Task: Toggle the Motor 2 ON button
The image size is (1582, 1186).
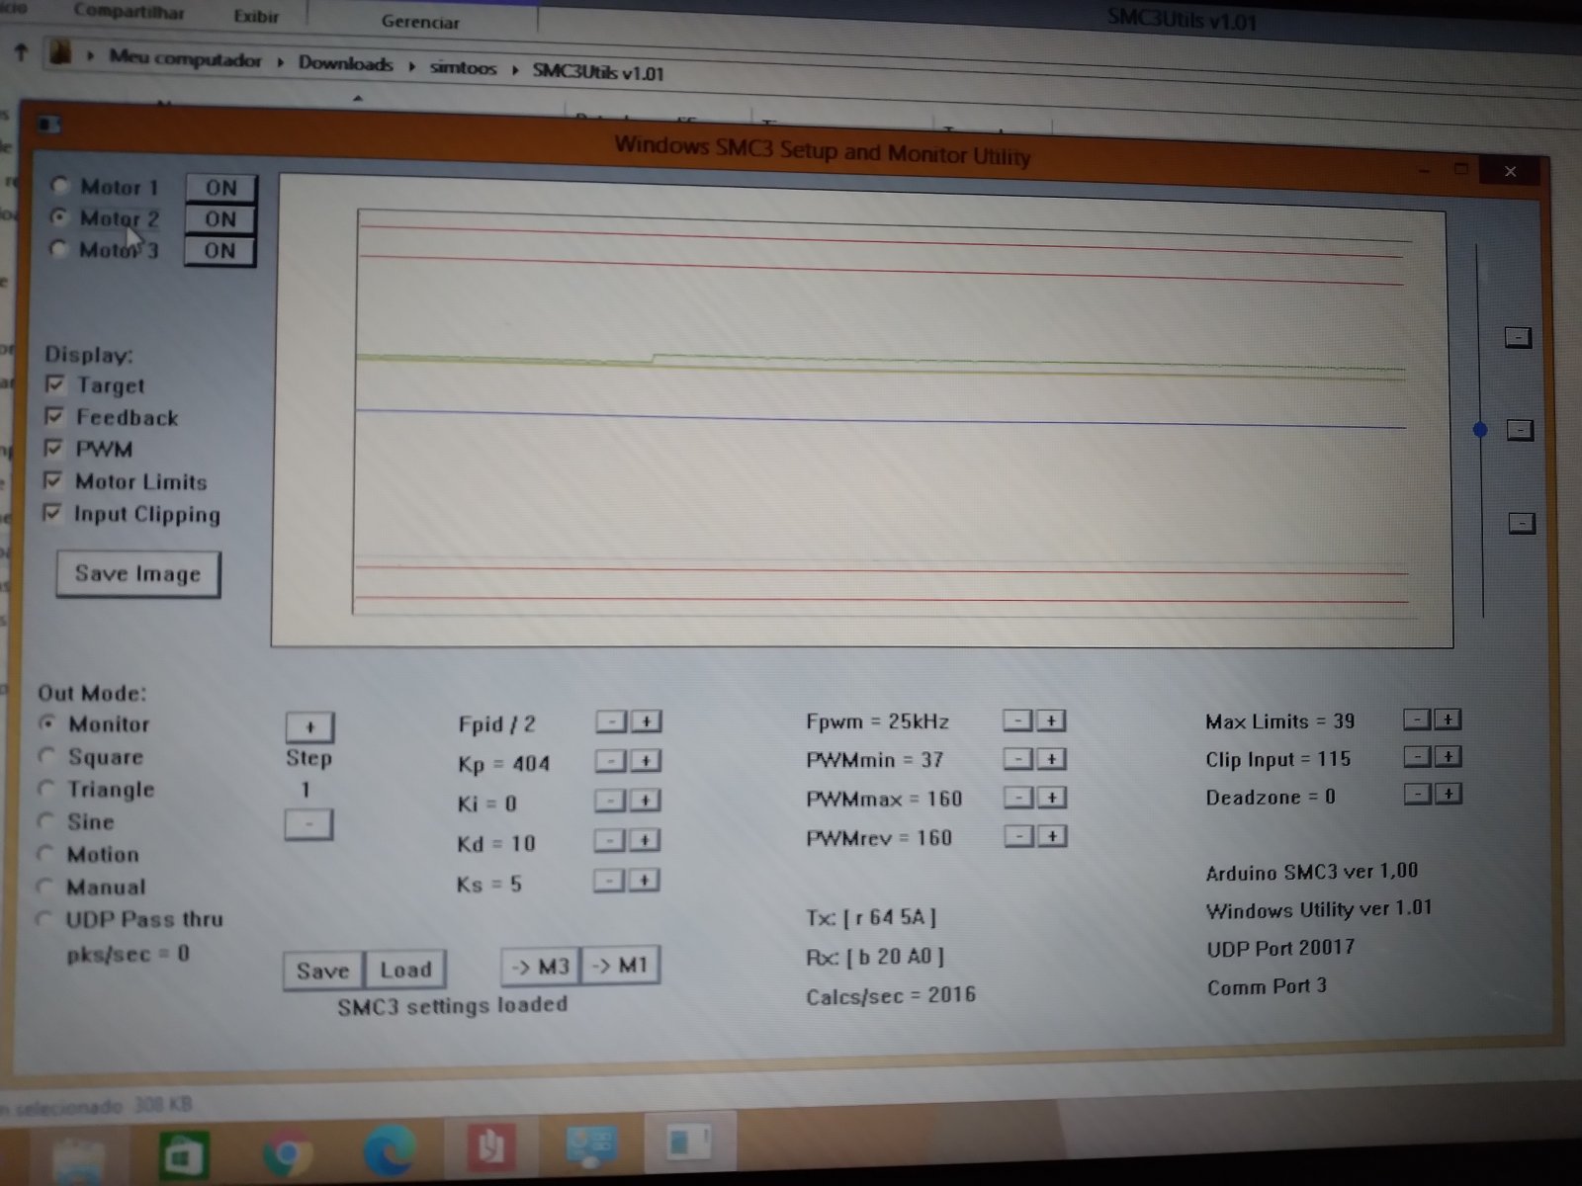Action: 220,219
